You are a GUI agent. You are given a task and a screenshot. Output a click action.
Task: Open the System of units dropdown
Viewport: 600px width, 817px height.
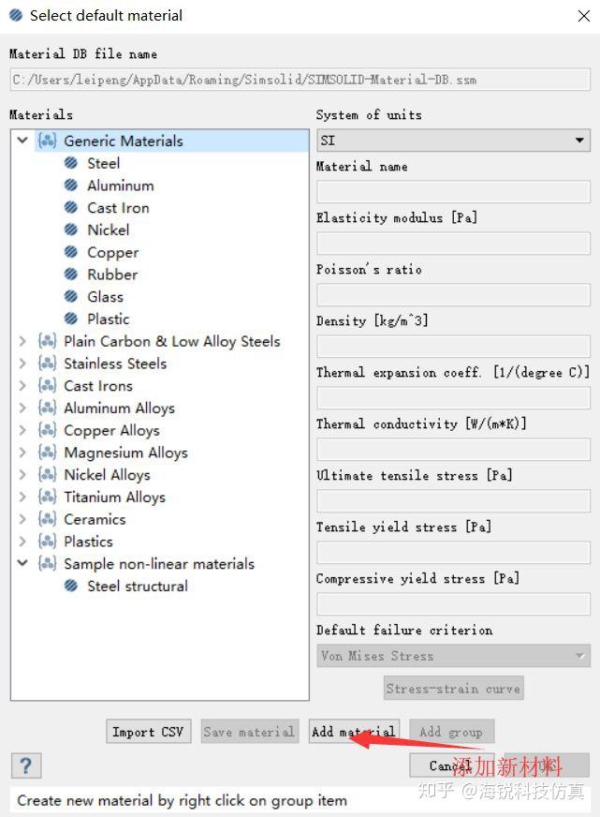[453, 141]
